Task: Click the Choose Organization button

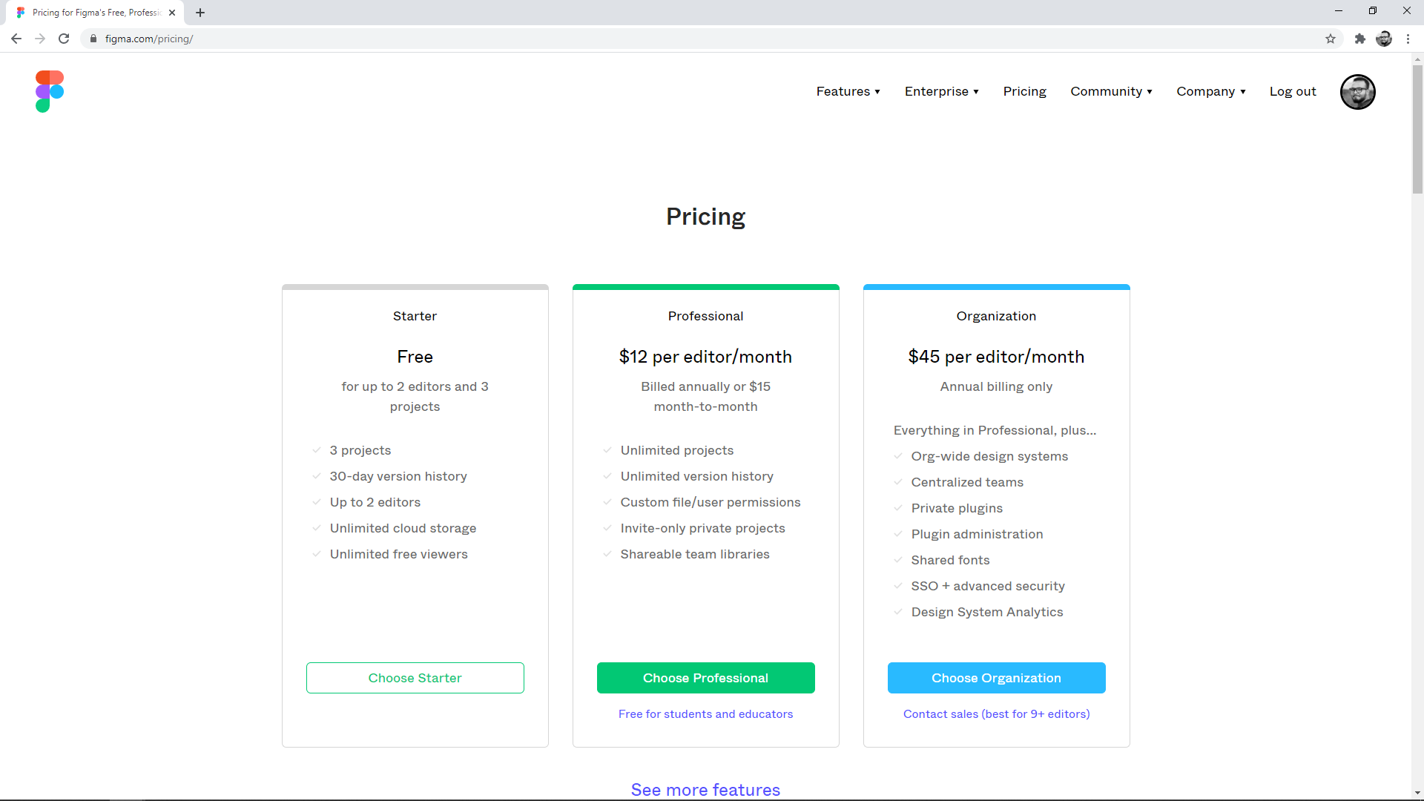Action: tap(996, 678)
